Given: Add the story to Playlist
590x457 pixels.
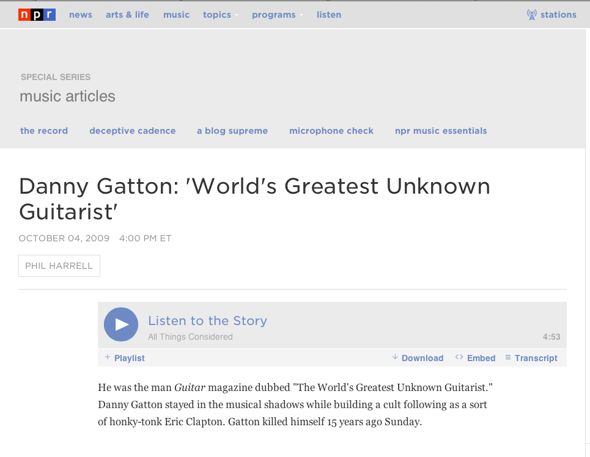Looking at the screenshot, I should 130,358.
